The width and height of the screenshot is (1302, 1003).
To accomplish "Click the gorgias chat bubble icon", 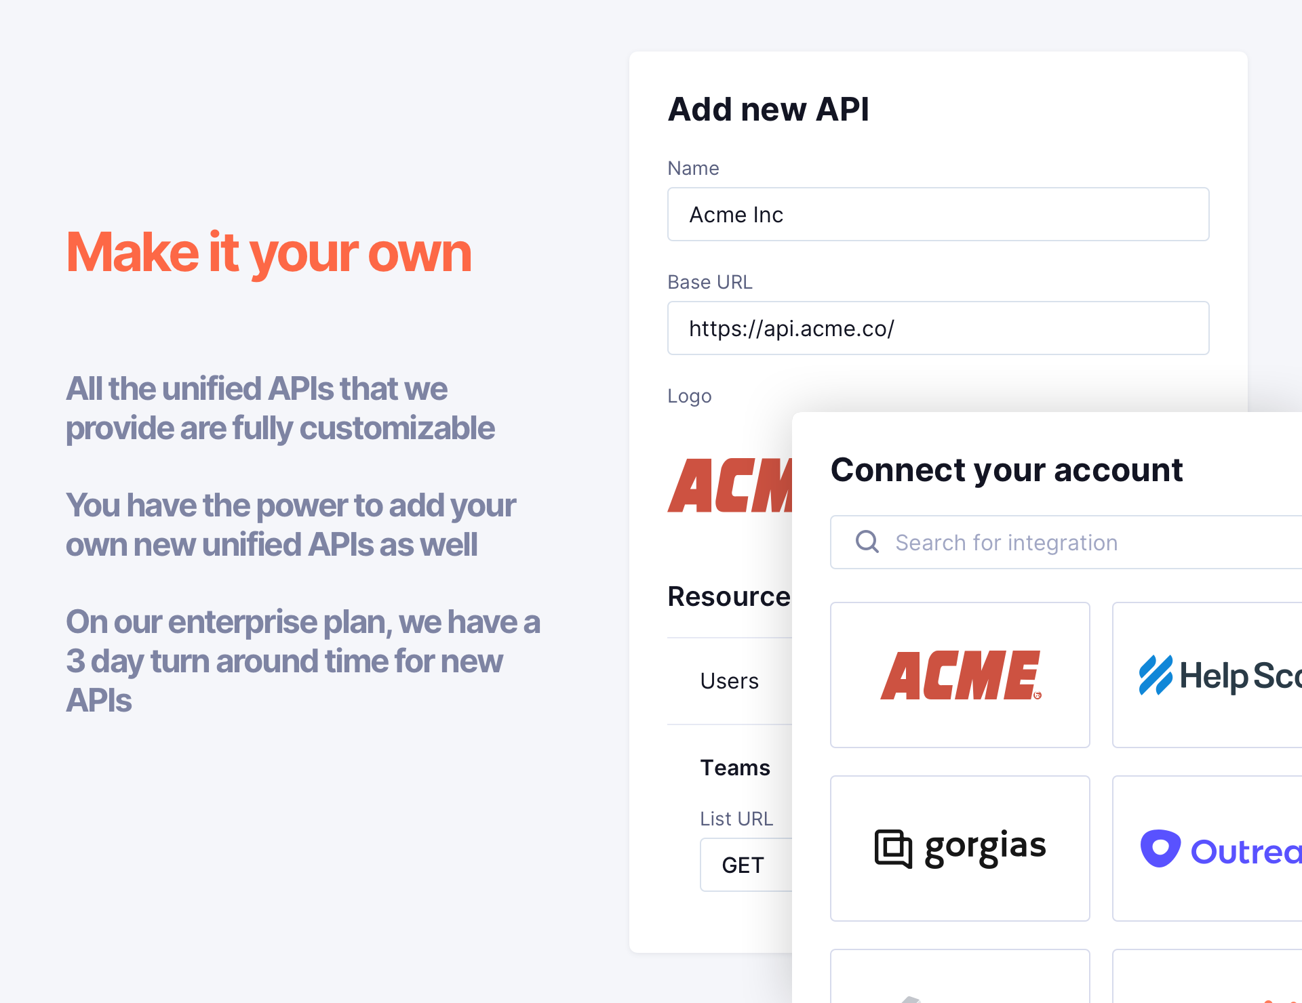I will (x=892, y=848).
